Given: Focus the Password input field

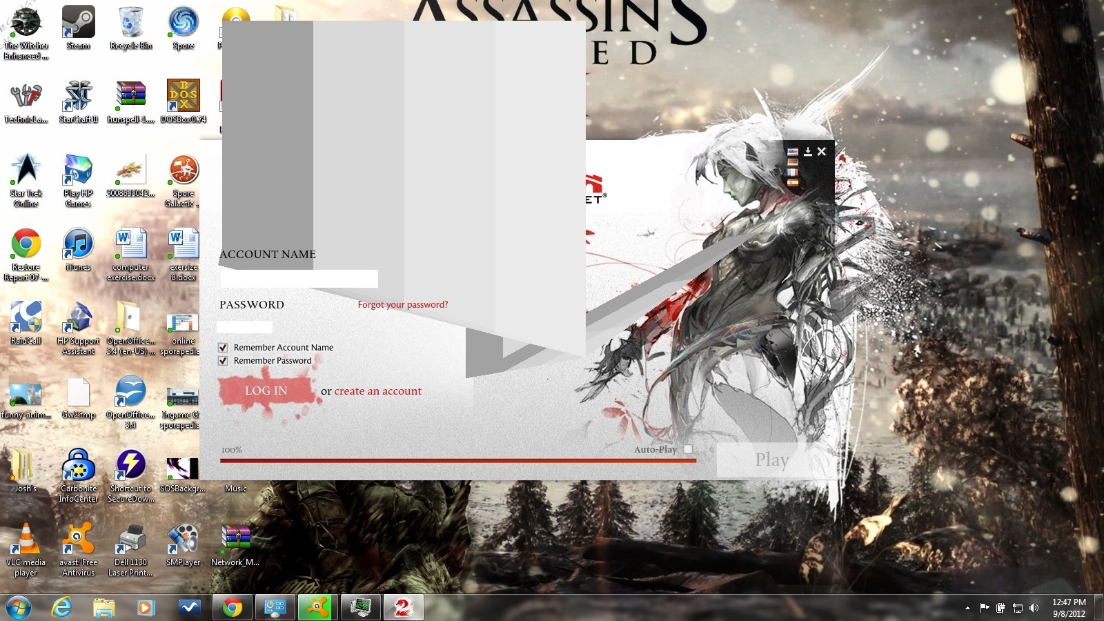Looking at the screenshot, I should tap(245, 327).
